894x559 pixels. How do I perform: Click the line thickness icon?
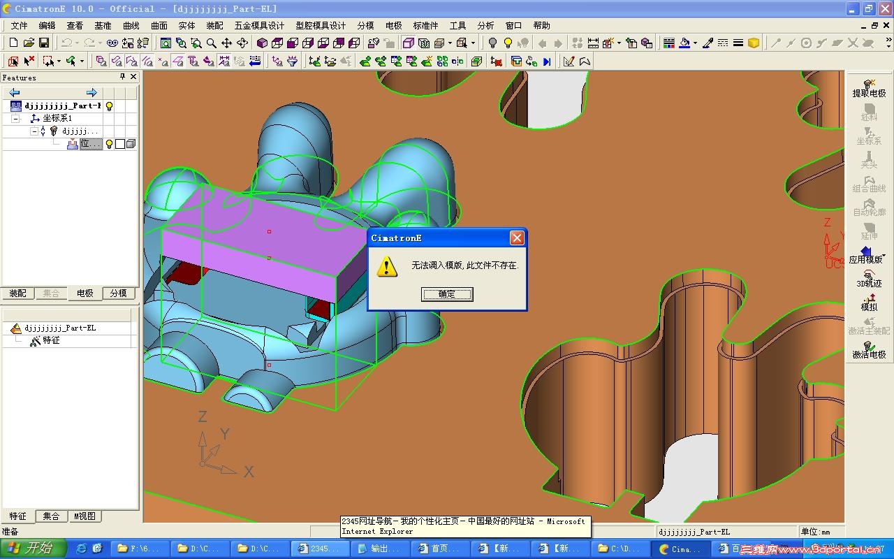point(738,43)
